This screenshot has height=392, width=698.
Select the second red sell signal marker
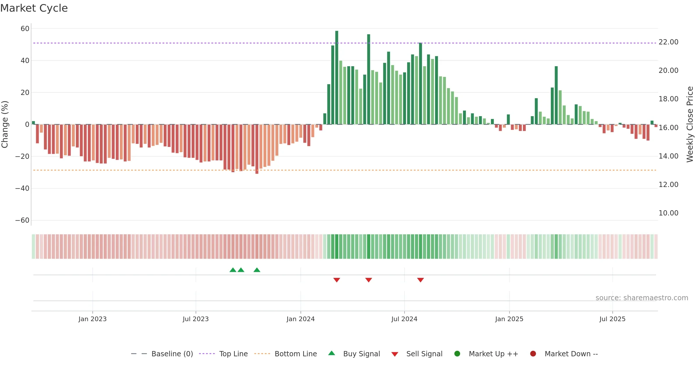pyautogui.click(x=368, y=280)
